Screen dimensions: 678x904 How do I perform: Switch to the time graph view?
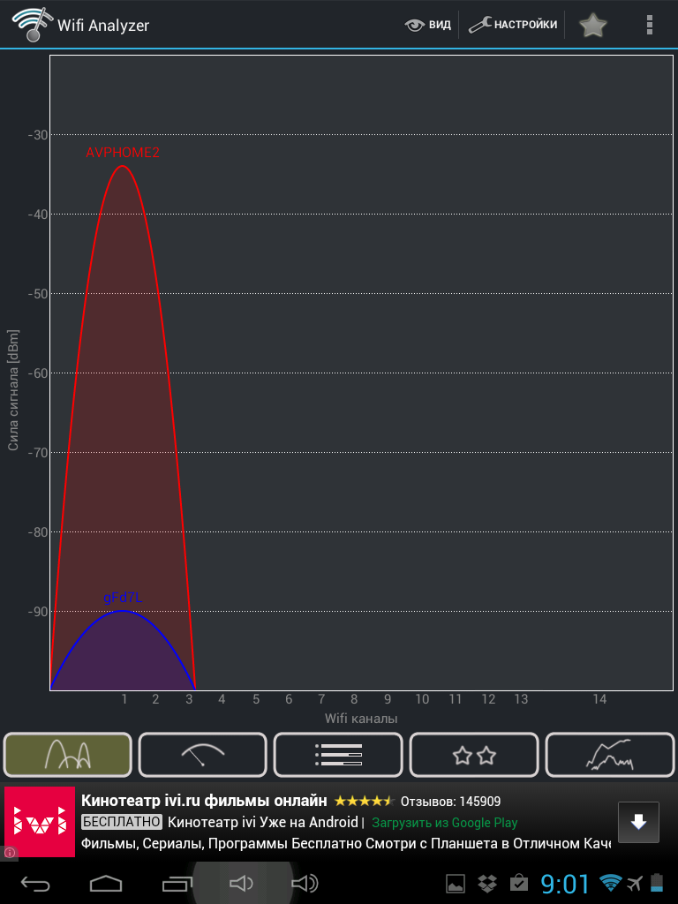pyautogui.click(x=609, y=755)
